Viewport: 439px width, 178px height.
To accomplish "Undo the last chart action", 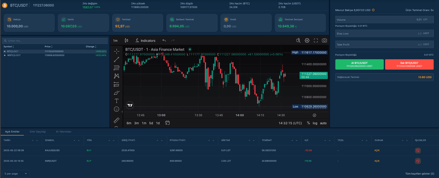I will (164, 41).
